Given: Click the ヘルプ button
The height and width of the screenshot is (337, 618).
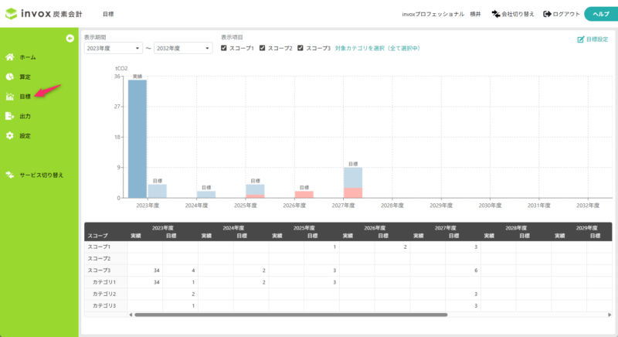Looking at the screenshot, I should click(600, 14).
